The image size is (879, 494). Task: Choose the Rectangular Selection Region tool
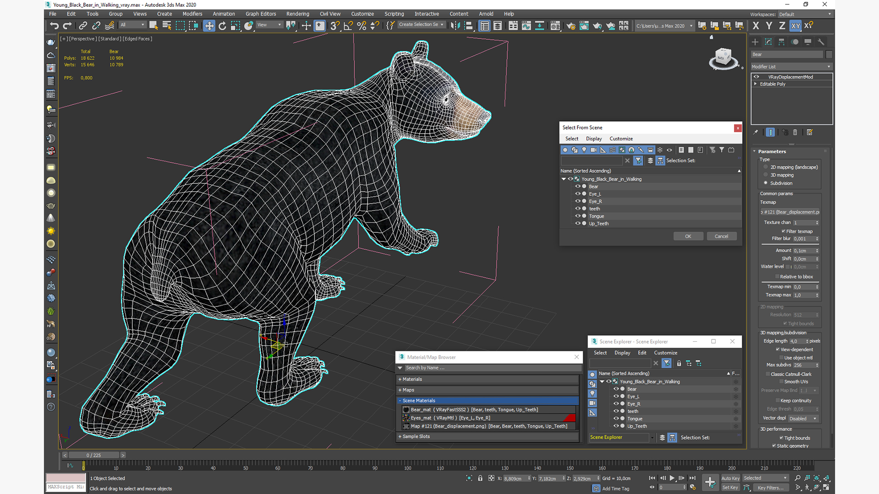click(180, 26)
